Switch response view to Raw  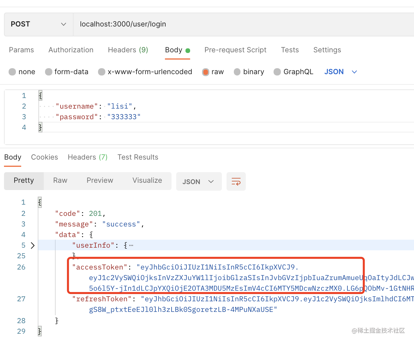(60, 180)
